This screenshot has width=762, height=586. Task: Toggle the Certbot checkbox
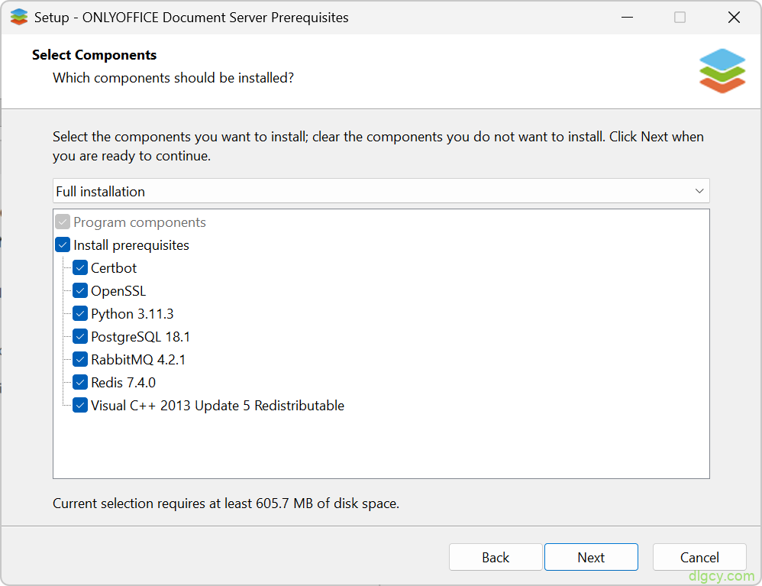pyautogui.click(x=80, y=267)
